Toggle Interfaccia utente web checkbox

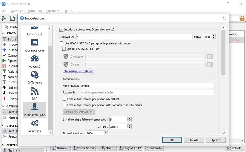click(x=61, y=30)
